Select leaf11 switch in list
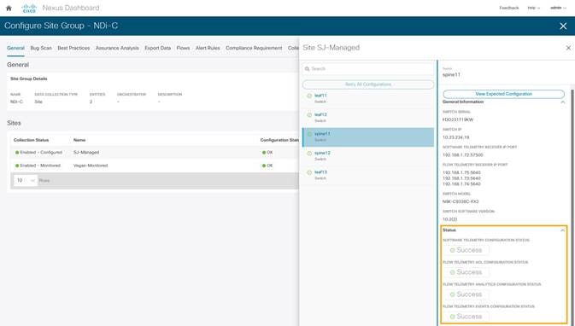Viewport: 575px width, 326px height. click(x=367, y=98)
